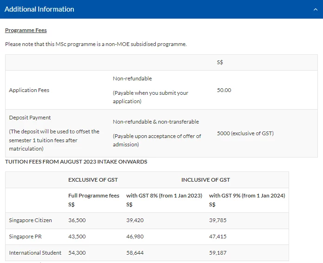The image size is (323, 263).
Task: Click the Additional Information header title
Action: pos(40,9)
